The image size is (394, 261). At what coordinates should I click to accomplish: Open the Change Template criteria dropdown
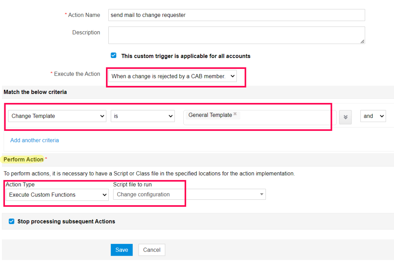(57, 116)
